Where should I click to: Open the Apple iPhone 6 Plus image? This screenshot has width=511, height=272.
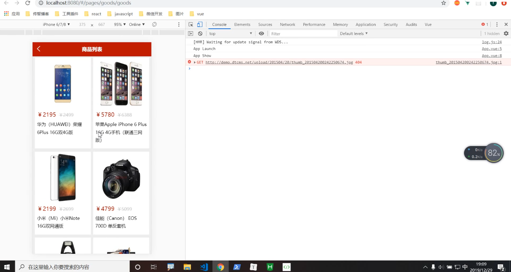pyautogui.click(x=121, y=83)
